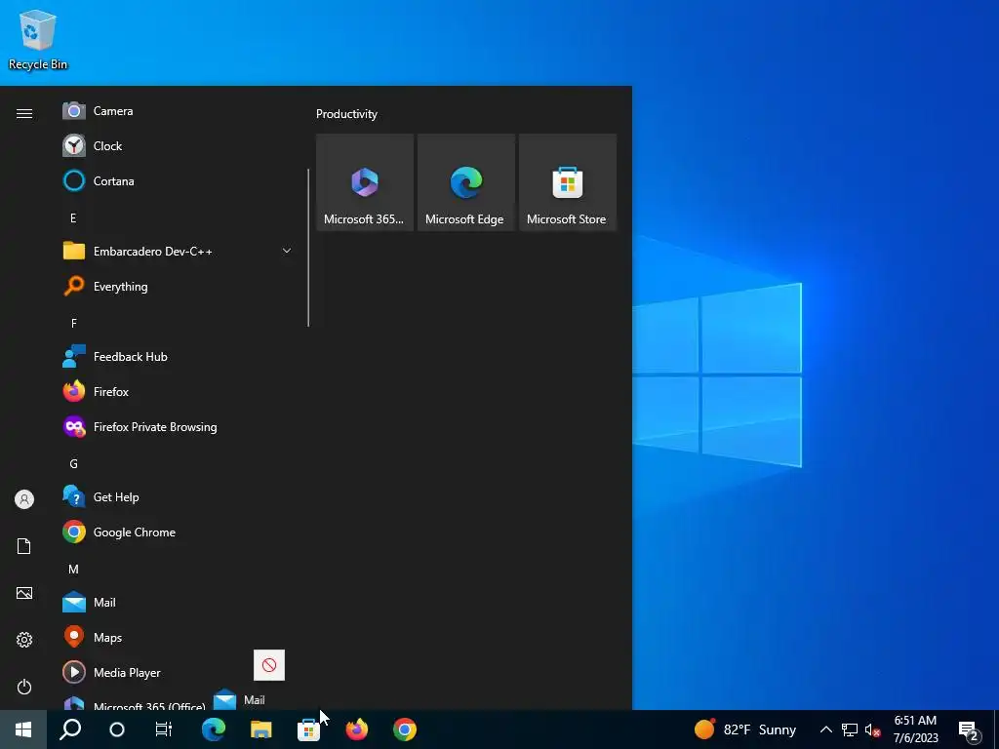The width and height of the screenshot is (999, 749).
Task: Open the Documents shortcut in Start sidebar
Action: [24, 546]
